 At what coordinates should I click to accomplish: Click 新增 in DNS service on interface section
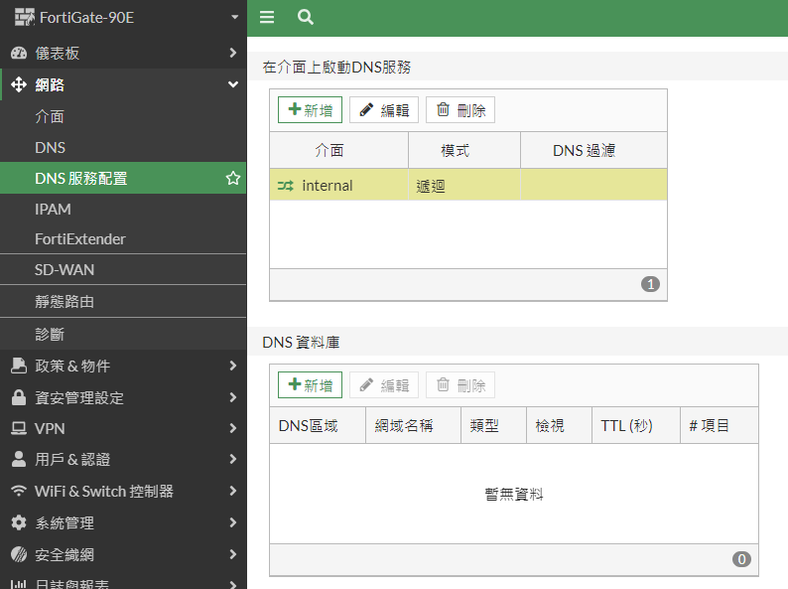click(x=310, y=110)
